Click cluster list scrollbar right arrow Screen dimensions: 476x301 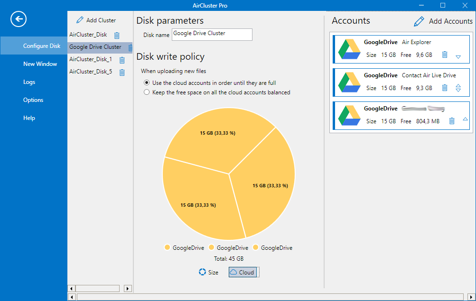[128, 288]
